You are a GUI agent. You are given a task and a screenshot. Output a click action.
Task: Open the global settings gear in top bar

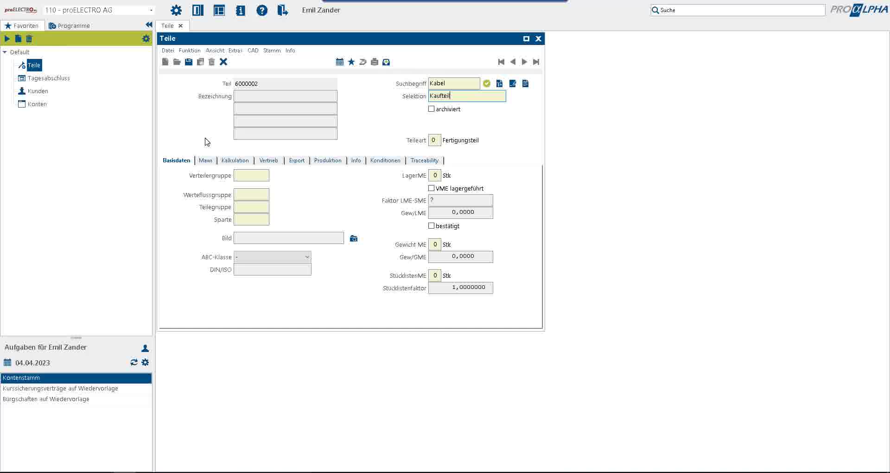[x=176, y=10]
